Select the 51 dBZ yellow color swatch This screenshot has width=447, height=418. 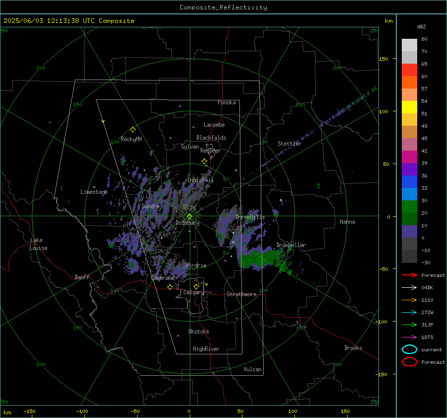pyautogui.click(x=409, y=107)
